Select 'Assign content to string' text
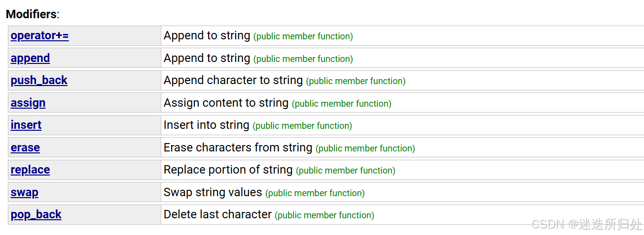The height and width of the screenshot is (235, 644). click(x=226, y=103)
